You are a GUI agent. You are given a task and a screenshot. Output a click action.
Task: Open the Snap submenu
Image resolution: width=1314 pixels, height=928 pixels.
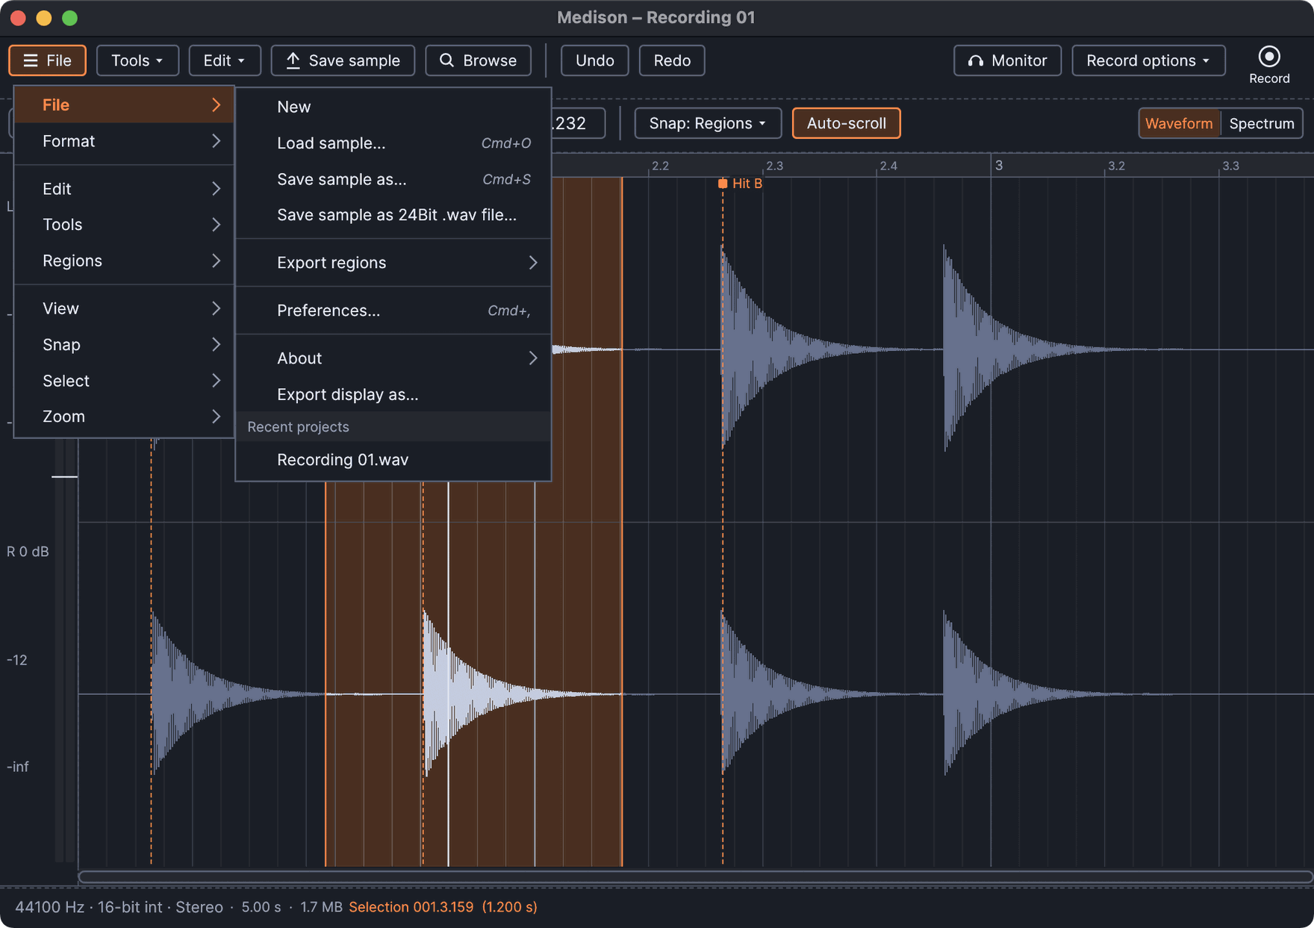[x=124, y=345]
